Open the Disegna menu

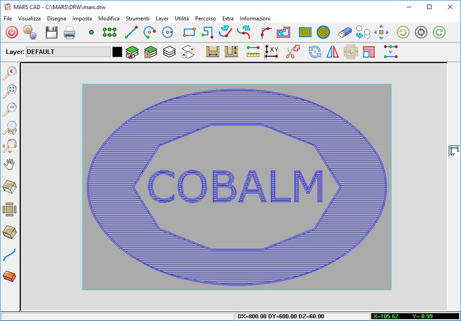pos(57,18)
